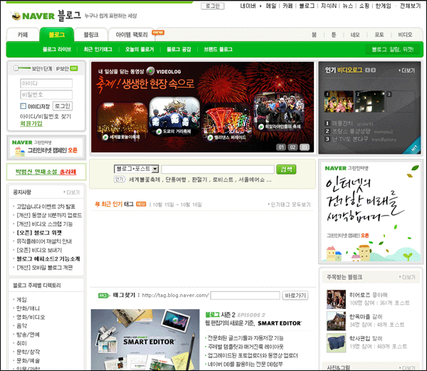Screen dimensions: 427x371
Task: Open 포토 in the top-right tabs
Action: point(379,35)
